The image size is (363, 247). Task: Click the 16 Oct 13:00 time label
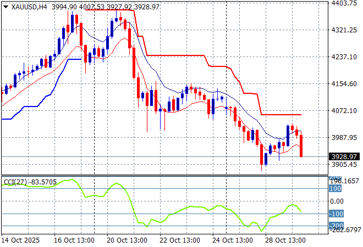pyautogui.click(x=75, y=240)
